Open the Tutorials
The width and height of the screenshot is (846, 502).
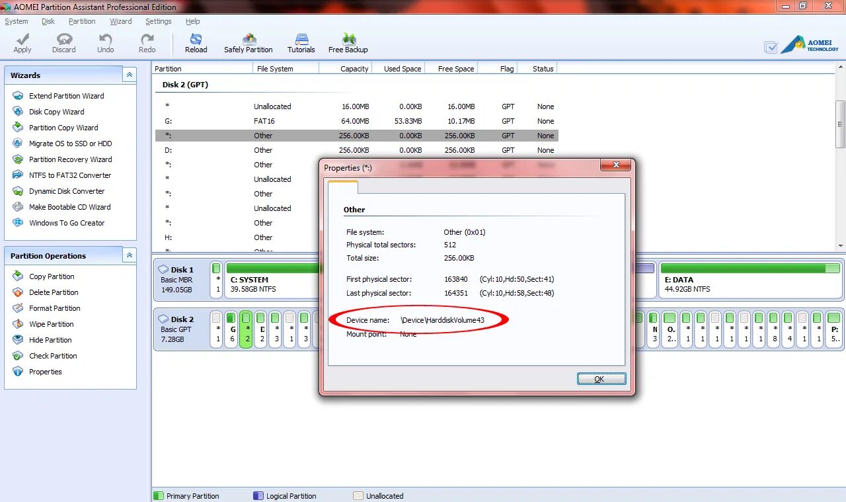point(301,42)
